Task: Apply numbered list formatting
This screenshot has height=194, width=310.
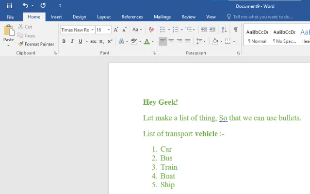Action: [x=175, y=30]
